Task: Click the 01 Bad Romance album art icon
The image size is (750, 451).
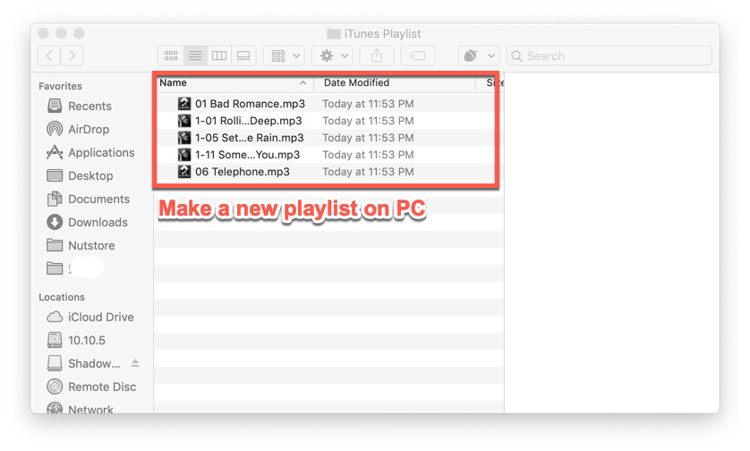Action: [x=184, y=103]
